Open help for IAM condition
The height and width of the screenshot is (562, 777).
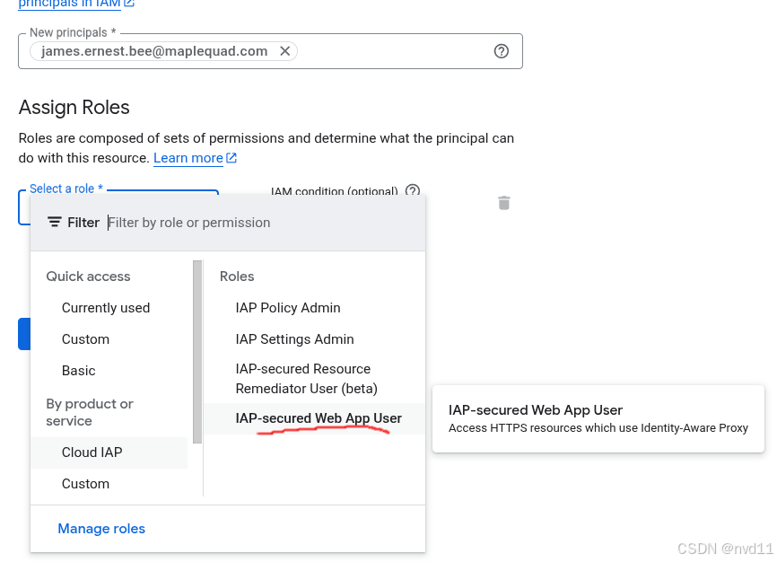[413, 190]
